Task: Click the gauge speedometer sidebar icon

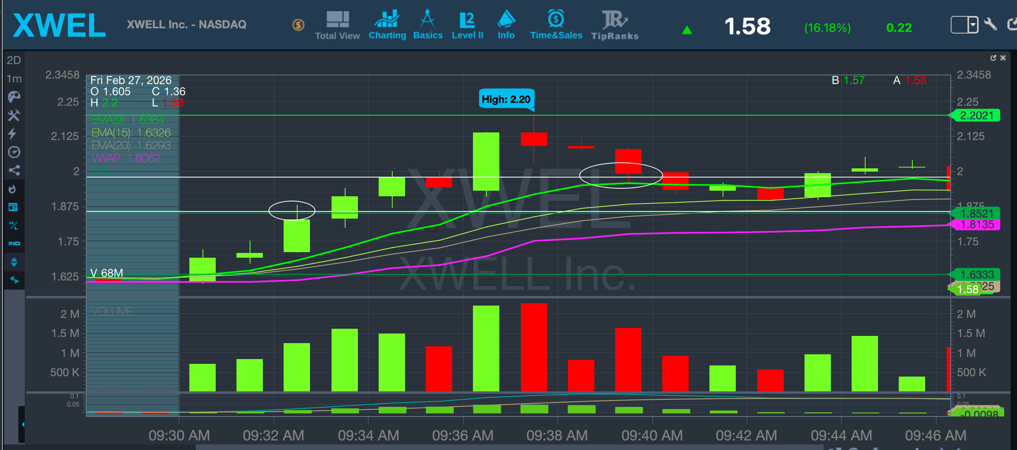Action: coord(14,152)
